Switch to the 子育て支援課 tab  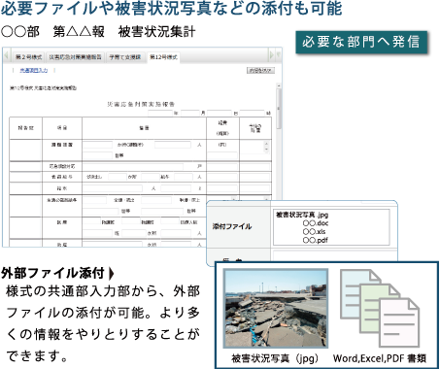(125, 57)
